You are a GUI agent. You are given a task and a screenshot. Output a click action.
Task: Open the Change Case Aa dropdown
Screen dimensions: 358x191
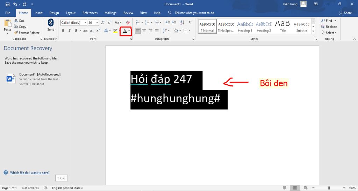118,23
